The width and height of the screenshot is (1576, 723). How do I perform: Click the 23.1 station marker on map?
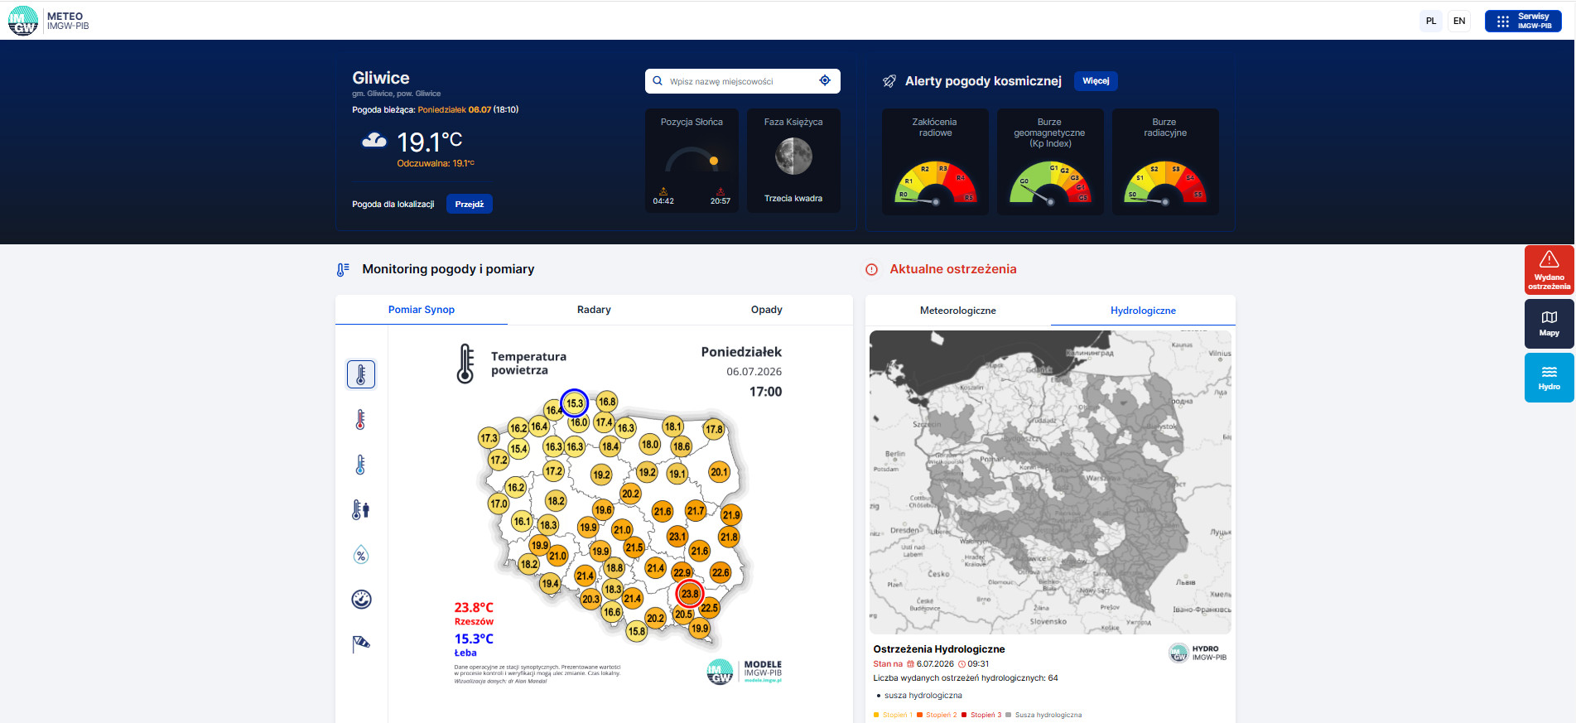click(677, 536)
